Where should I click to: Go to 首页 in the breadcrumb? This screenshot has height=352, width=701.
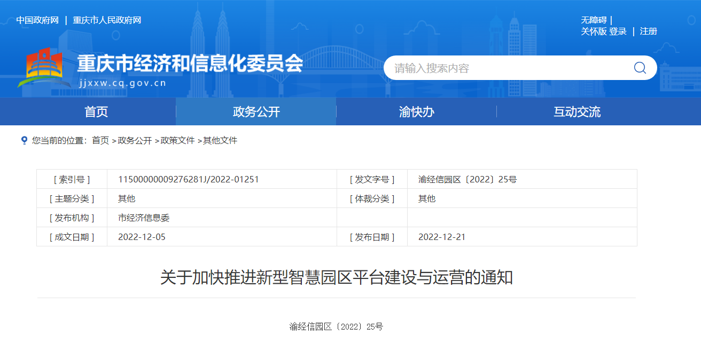pos(100,140)
